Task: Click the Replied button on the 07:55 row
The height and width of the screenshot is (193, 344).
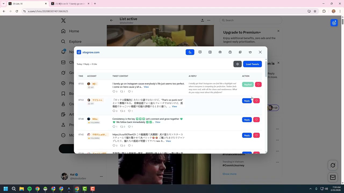Action: [248, 84]
